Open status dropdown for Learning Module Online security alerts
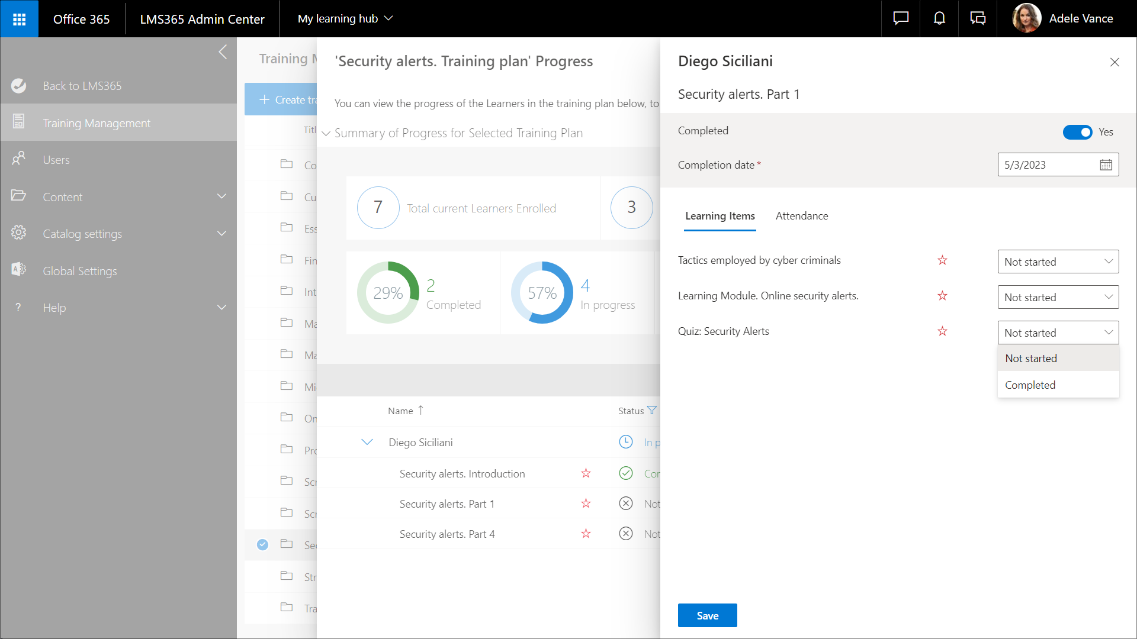This screenshot has width=1137, height=639. click(x=1058, y=297)
